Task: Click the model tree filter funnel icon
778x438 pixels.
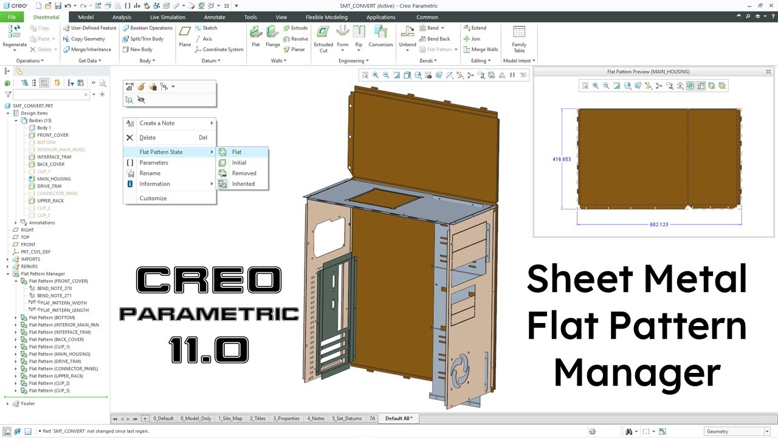Action: pos(8,94)
